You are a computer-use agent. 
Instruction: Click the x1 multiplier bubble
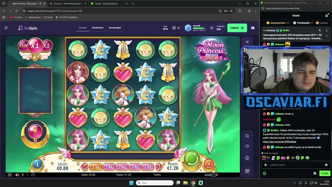point(35,46)
